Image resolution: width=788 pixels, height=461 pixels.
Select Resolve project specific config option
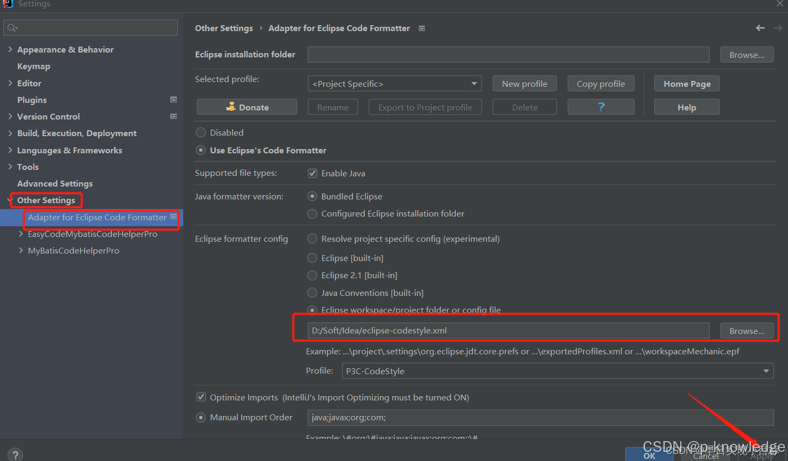click(312, 239)
